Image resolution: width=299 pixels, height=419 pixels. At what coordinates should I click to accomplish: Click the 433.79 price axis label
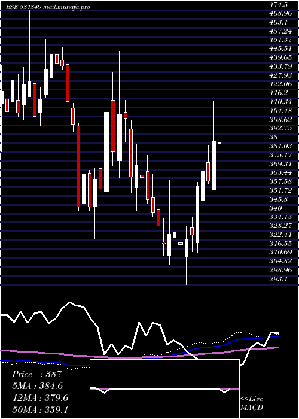click(280, 66)
